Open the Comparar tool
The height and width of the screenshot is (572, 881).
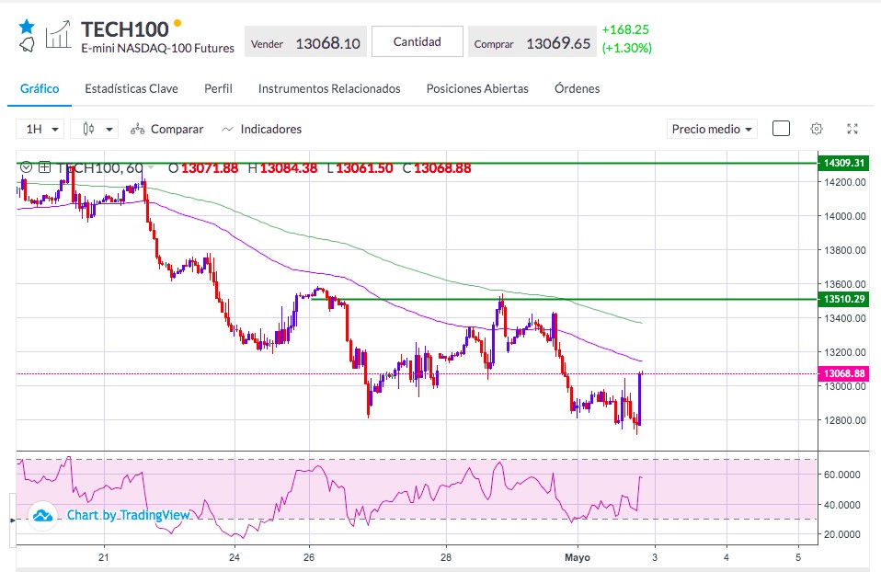pos(166,130)
